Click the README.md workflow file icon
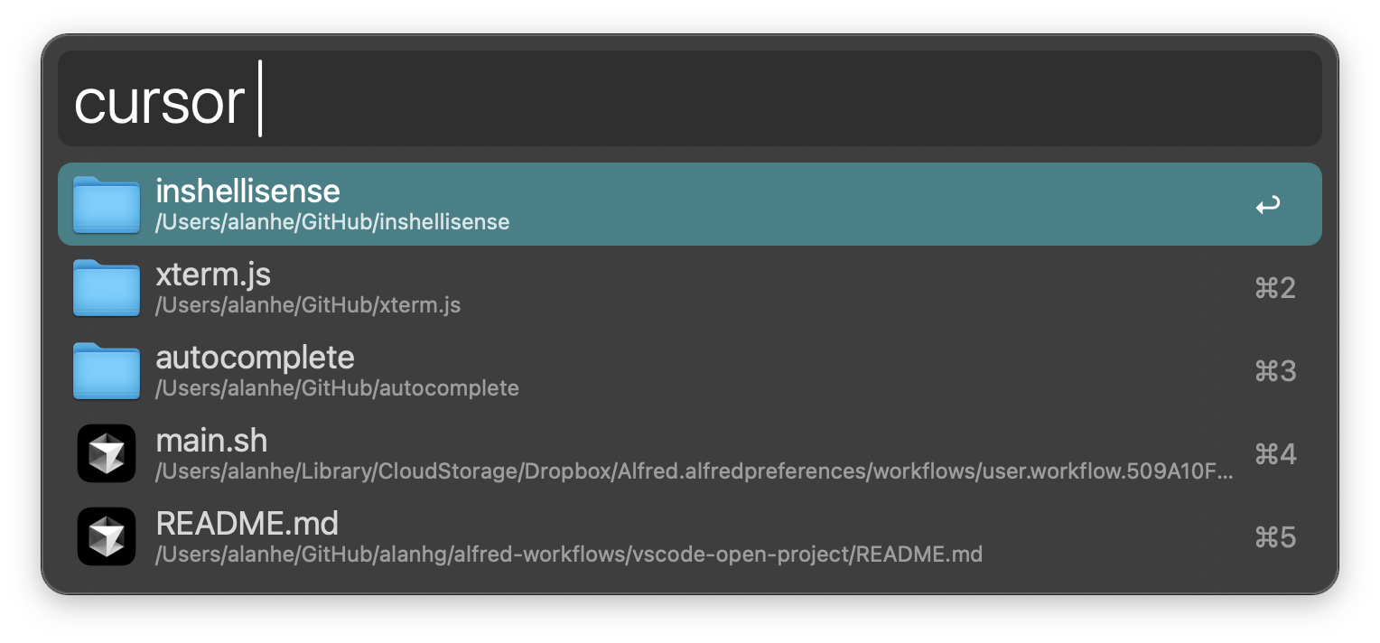The height and width of the screenshot is (643, 1380). tap(106, 536)
